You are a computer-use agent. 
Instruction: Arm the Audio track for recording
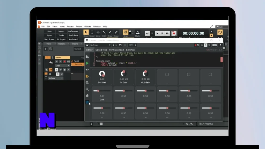[64, 62]
